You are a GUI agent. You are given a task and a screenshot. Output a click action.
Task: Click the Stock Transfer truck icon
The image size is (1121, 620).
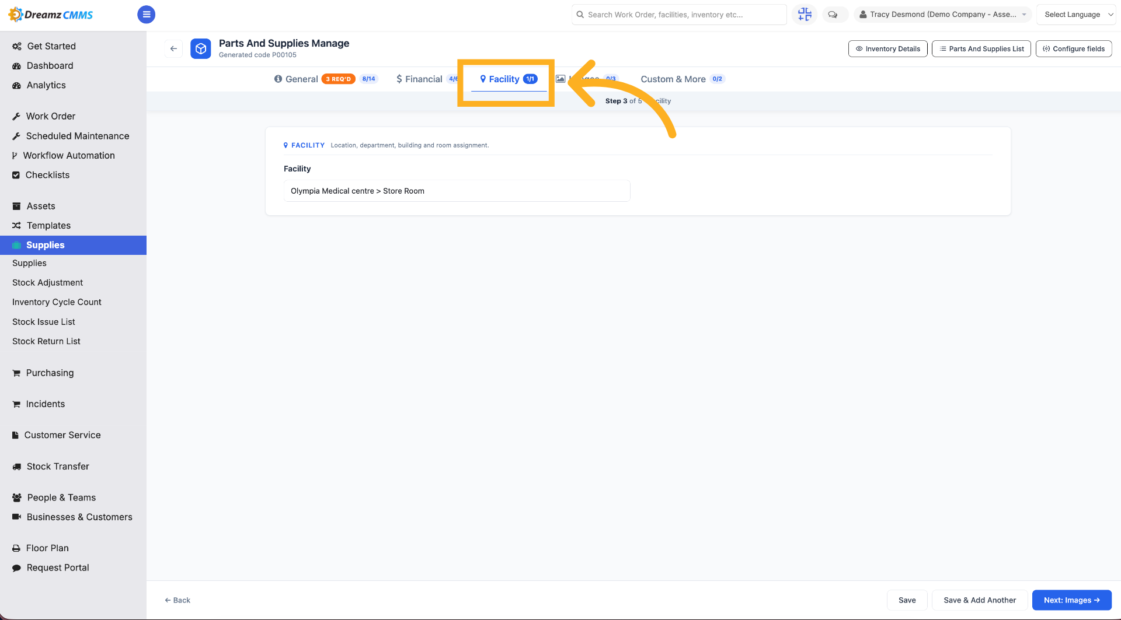point(17,467)
